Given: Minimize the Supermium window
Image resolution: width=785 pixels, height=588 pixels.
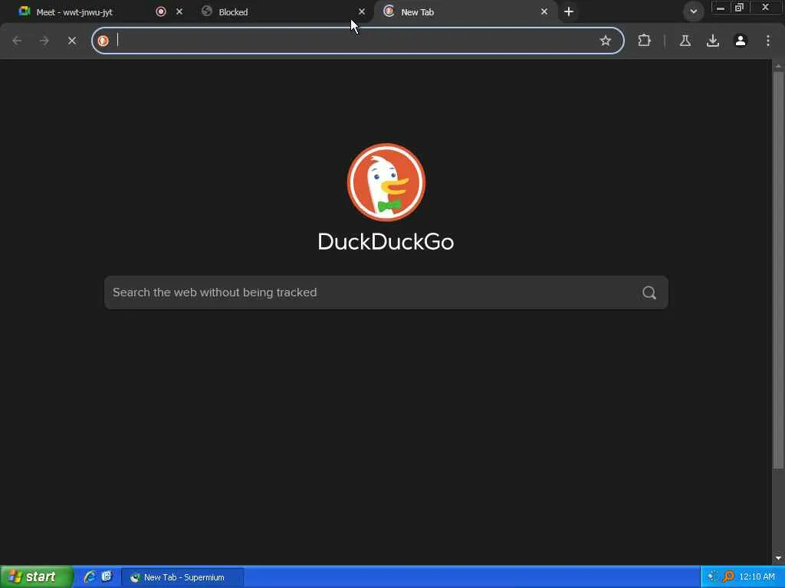Looking at the screenshot, I should point(721,8).
